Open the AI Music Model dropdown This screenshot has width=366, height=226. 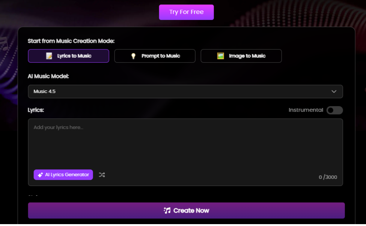[185, 91]
